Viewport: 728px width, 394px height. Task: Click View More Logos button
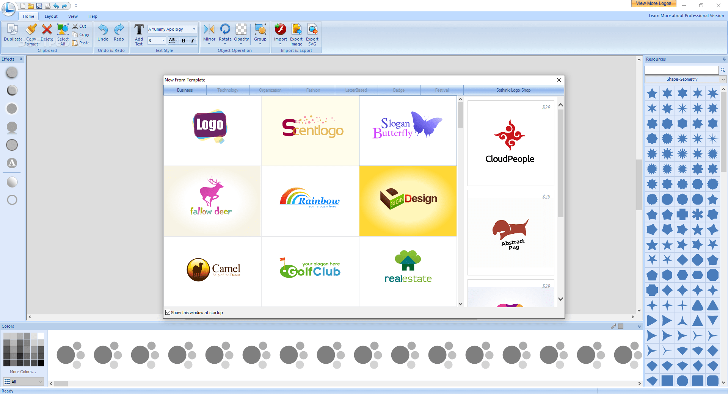coord(653,3)
